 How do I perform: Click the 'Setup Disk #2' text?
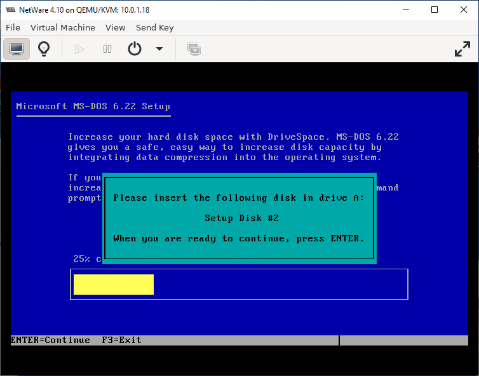coord(241,218)
